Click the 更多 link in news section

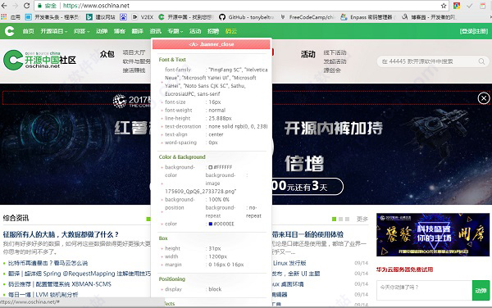click(362, 219)
